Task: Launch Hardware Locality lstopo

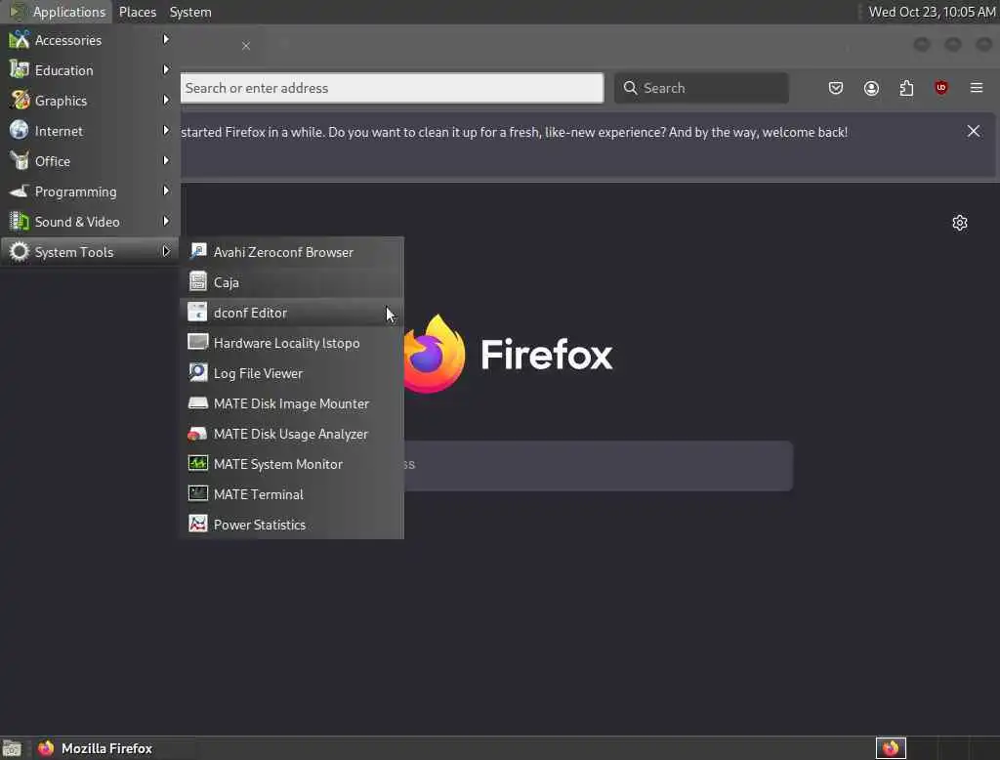Action: click(291, 343)
